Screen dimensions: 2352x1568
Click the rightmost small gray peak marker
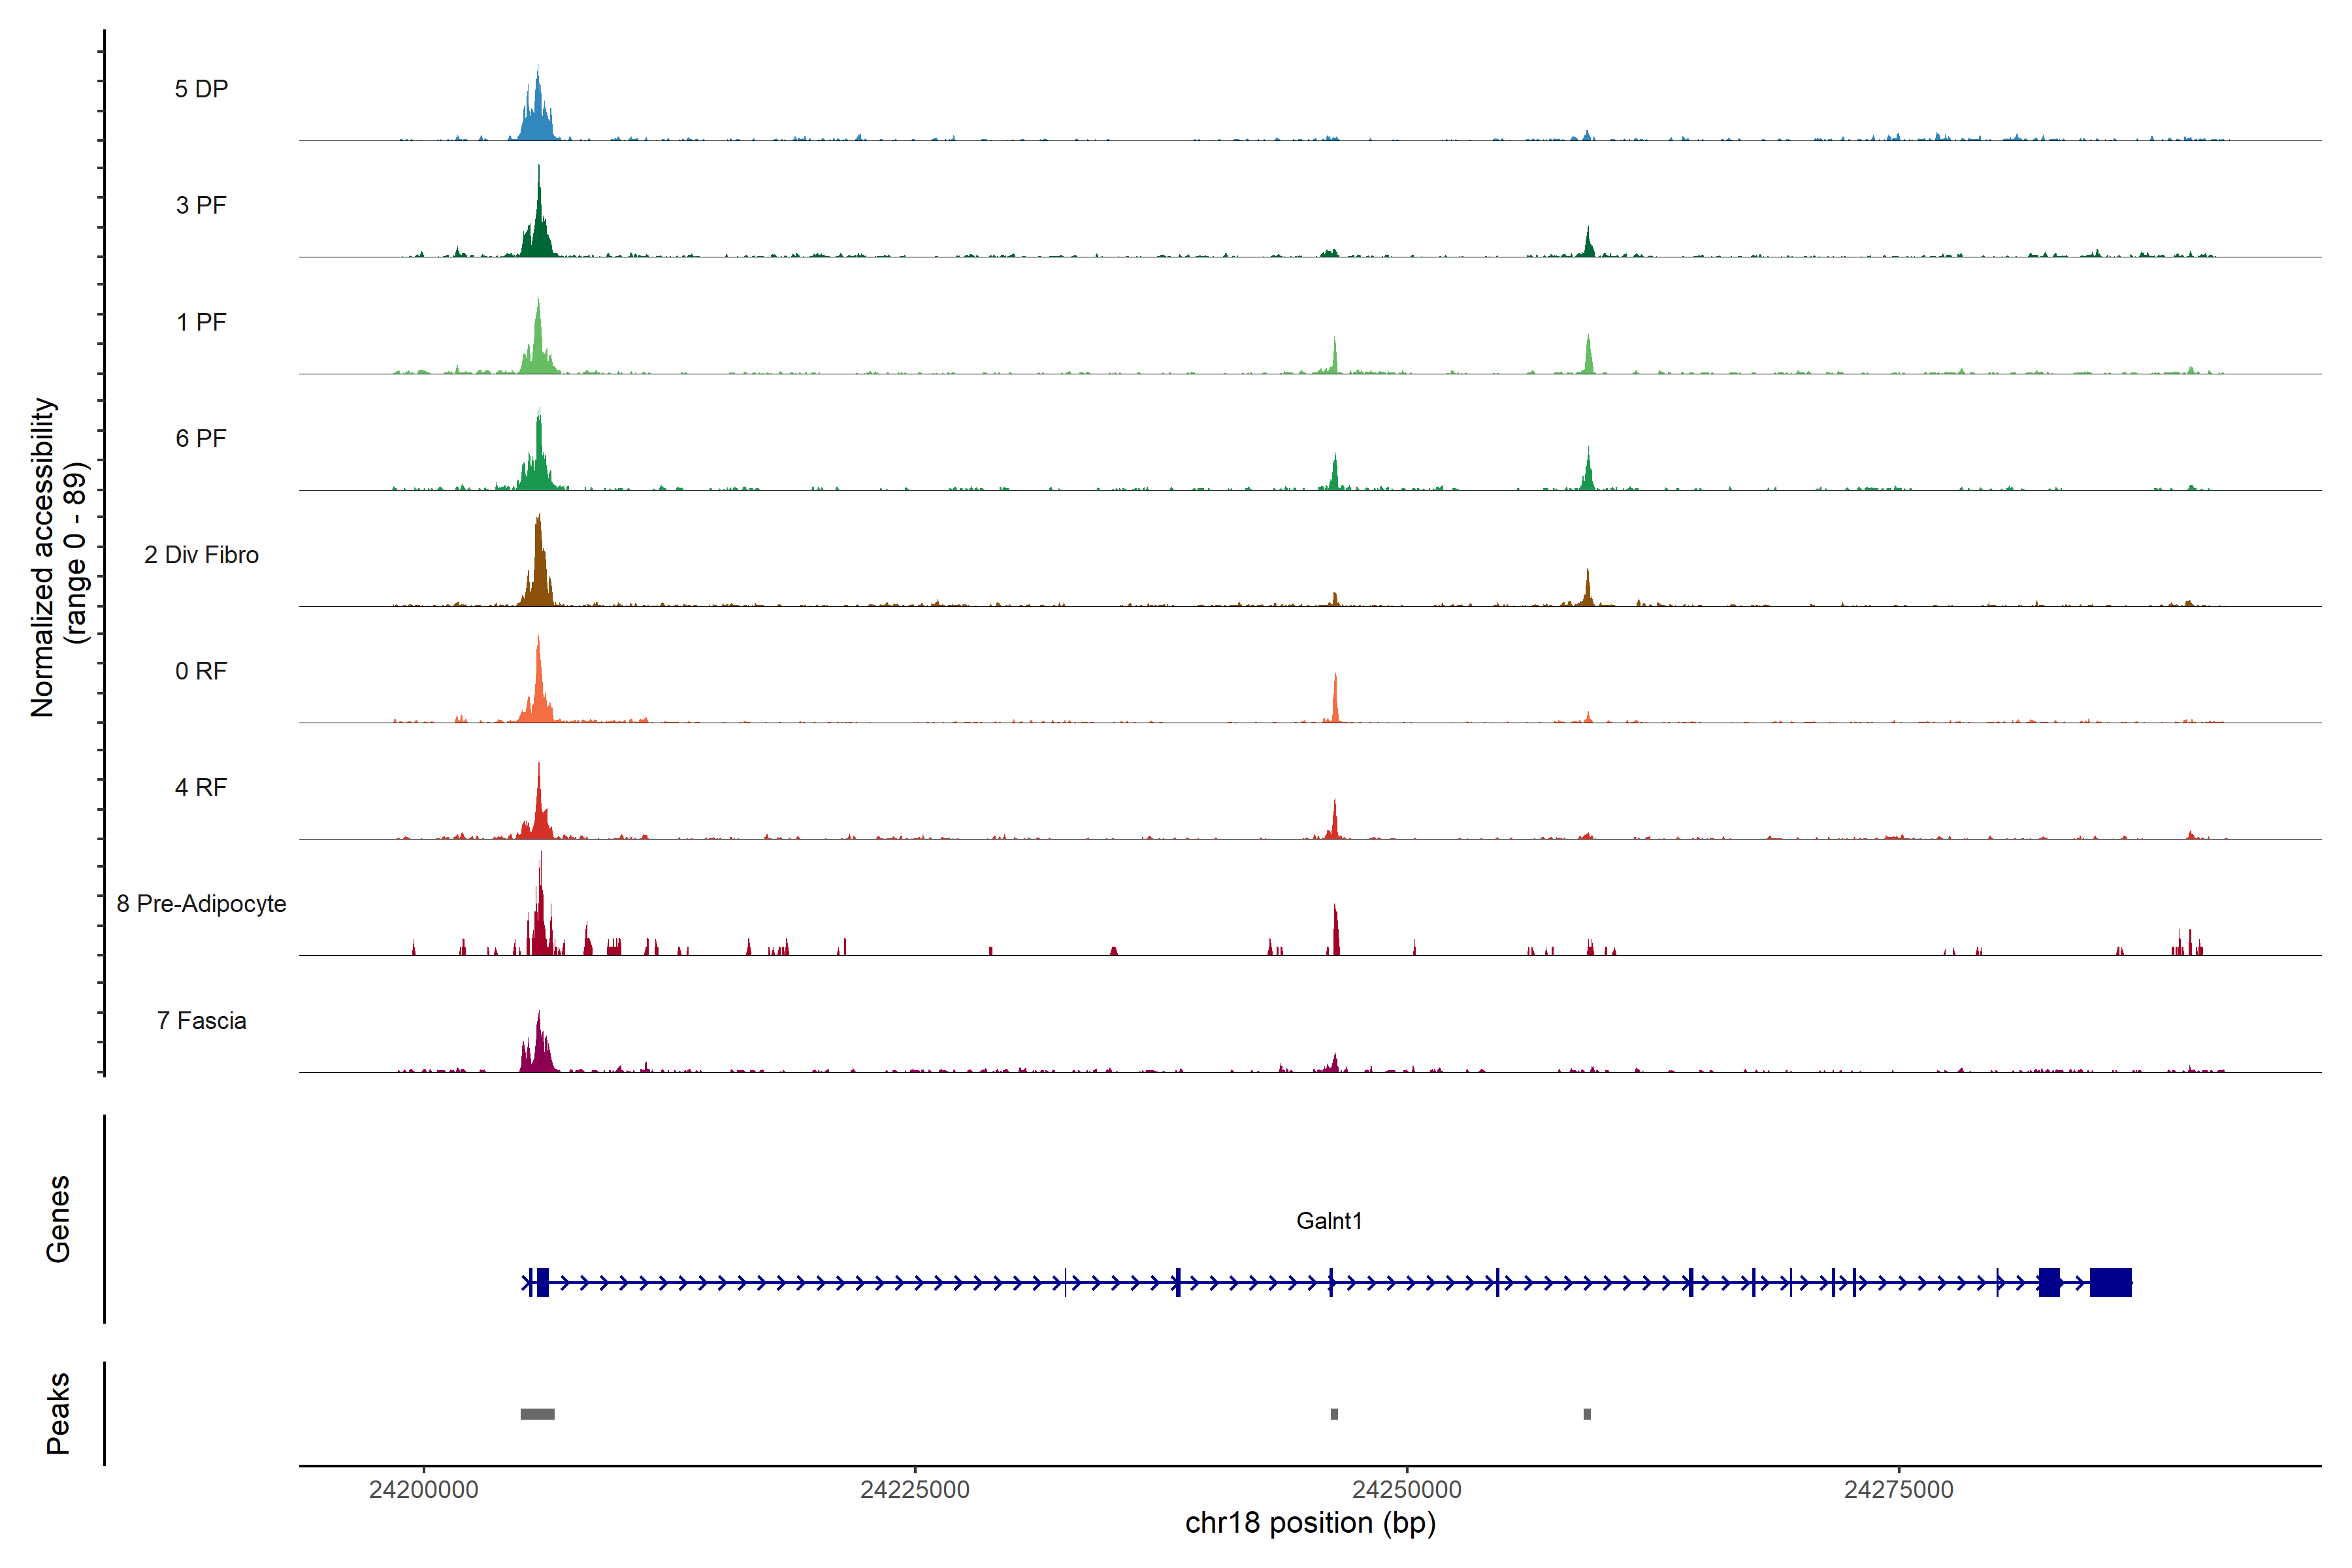tap(1587, 1414)
